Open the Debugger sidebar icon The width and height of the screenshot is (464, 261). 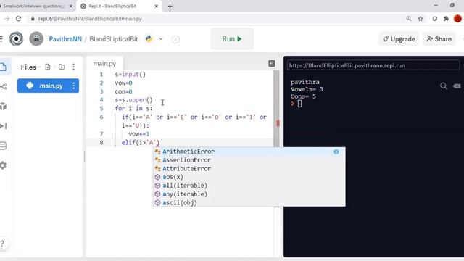pos(4,126)
